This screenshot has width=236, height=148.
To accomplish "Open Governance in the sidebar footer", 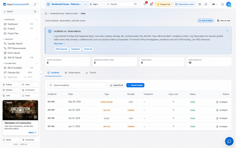I will (30, 90).
